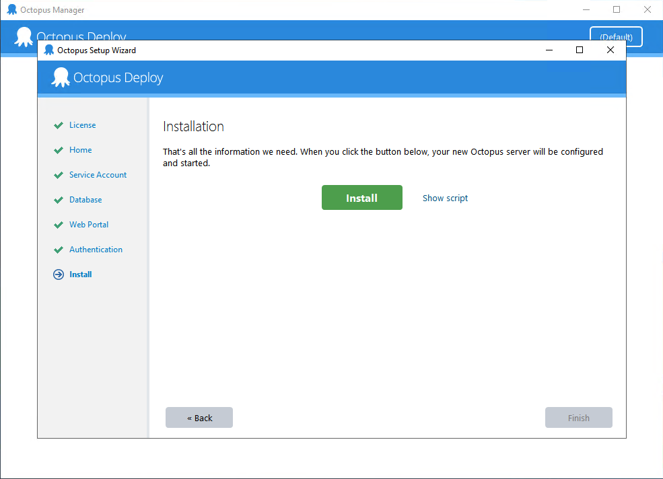
Task: Open the Service Account step
Action: point(98,175)
